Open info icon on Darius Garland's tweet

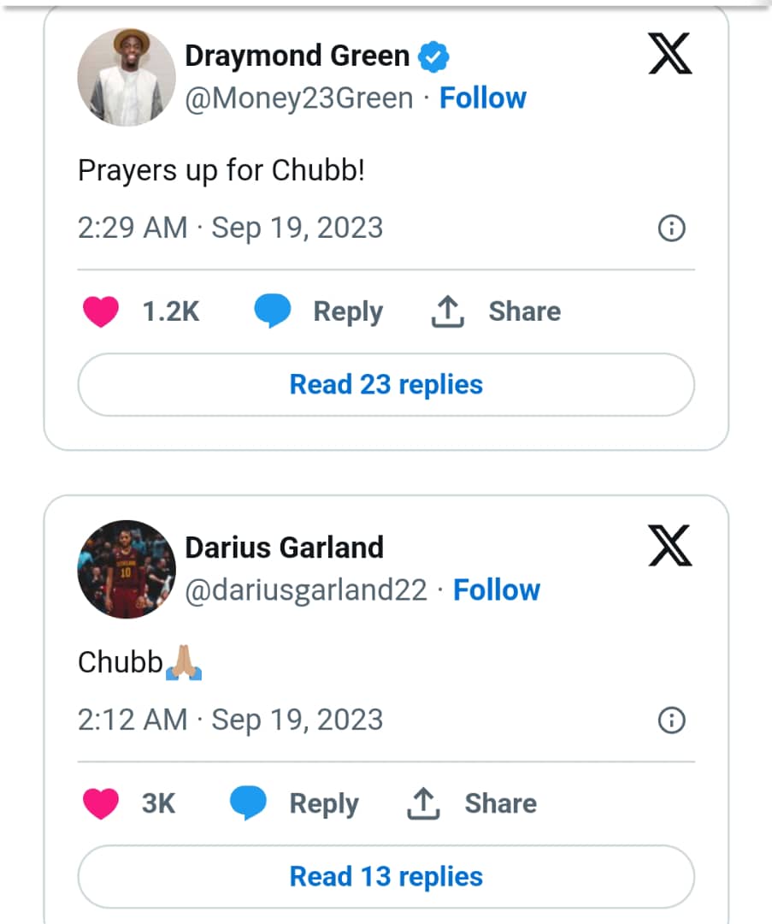(x=671, y=721)
